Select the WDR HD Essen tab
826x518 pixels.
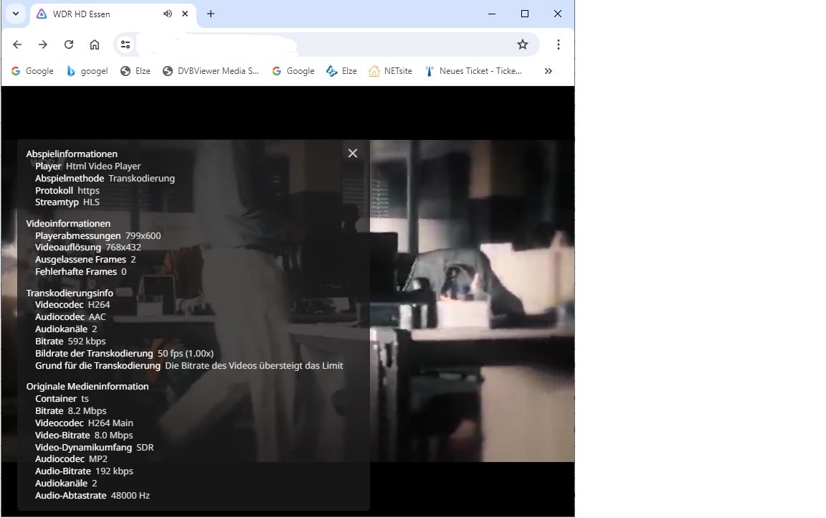pyautogui.click(x=114, y=14)
